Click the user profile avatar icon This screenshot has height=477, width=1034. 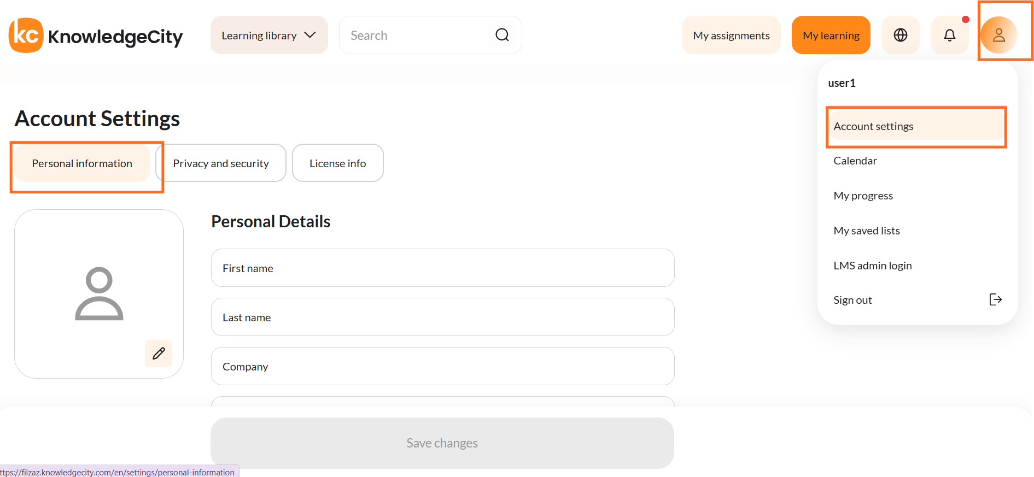click(x=998, y=35)
